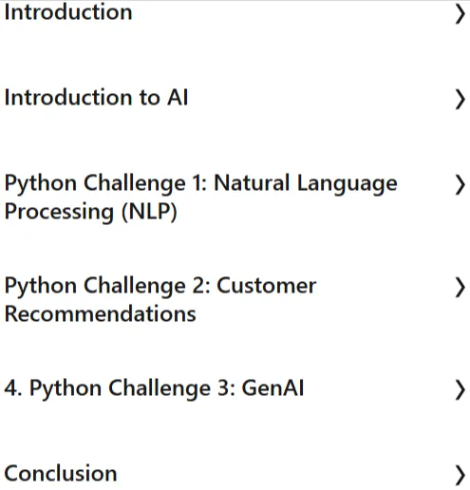The width and height of the screenshot is (470, 490).
Task: Select Python Challenge 2: Customer title text
Action: point(160,286)
